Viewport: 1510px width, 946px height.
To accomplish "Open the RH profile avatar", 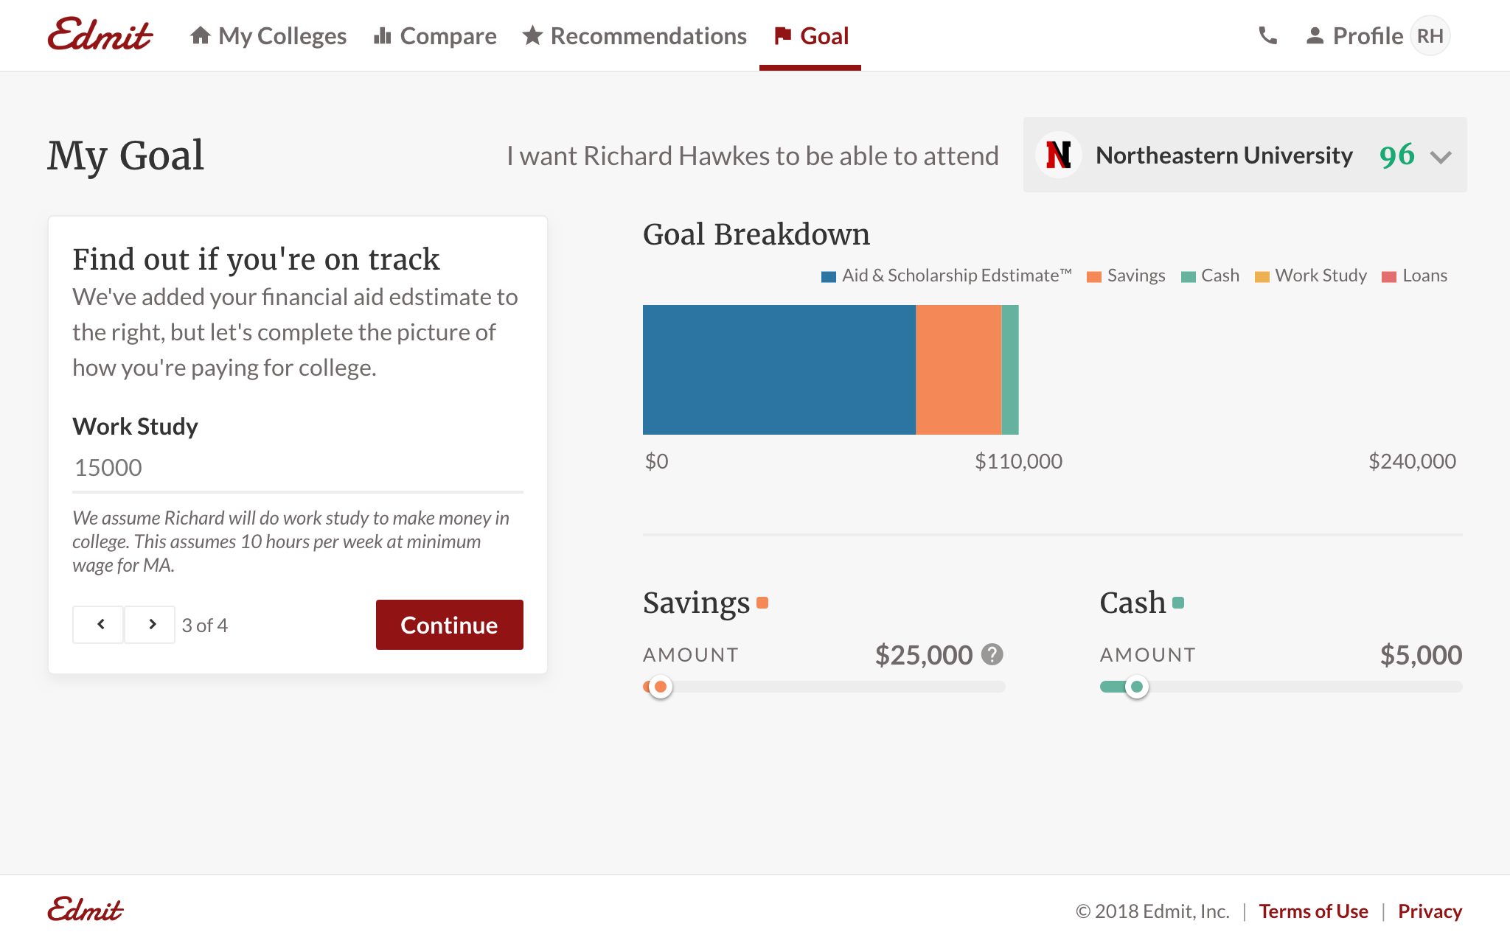I will point(1430,35).
